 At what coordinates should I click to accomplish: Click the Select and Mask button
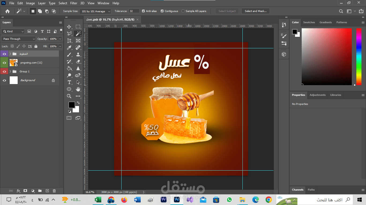click(x=255, y=11)
